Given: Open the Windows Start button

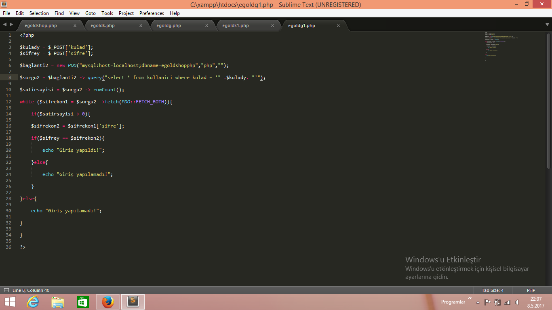Looking at the screenshot, I should [x=10, y=302].
